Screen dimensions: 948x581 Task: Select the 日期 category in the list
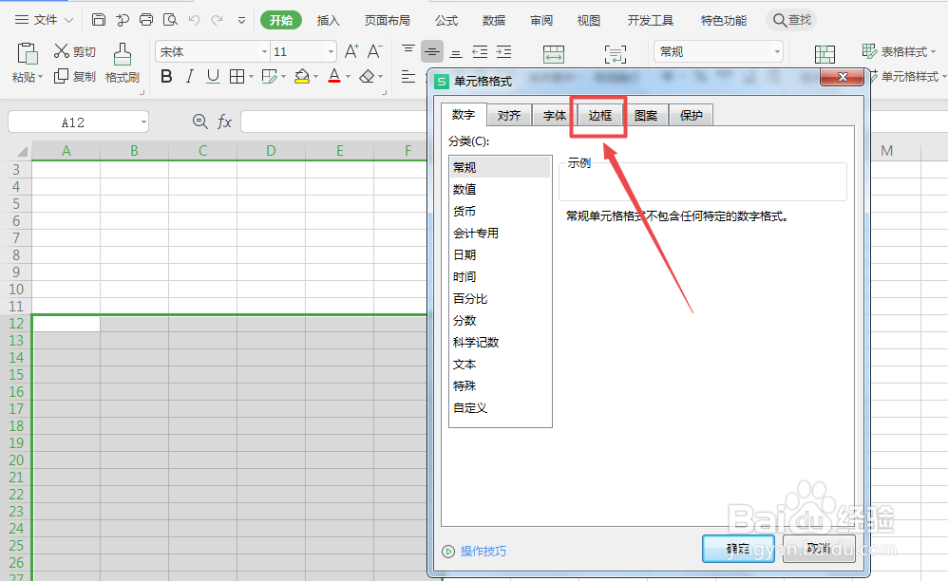coord(466,254)
